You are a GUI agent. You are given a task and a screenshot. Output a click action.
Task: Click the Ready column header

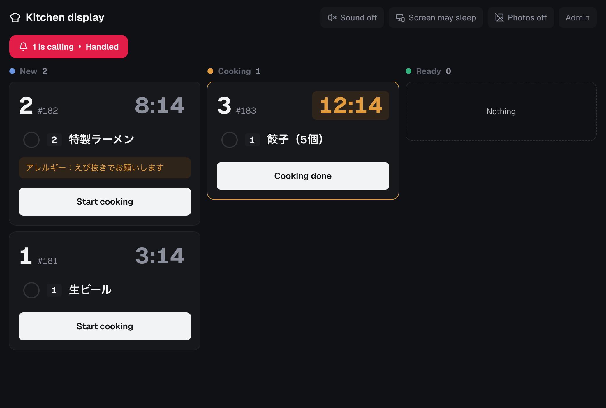(x=428, y=71)
